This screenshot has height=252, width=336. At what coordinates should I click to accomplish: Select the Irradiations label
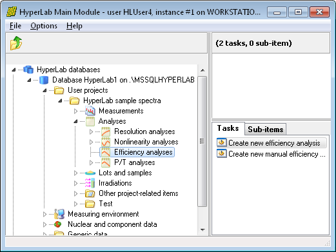[x=115, y=183]
